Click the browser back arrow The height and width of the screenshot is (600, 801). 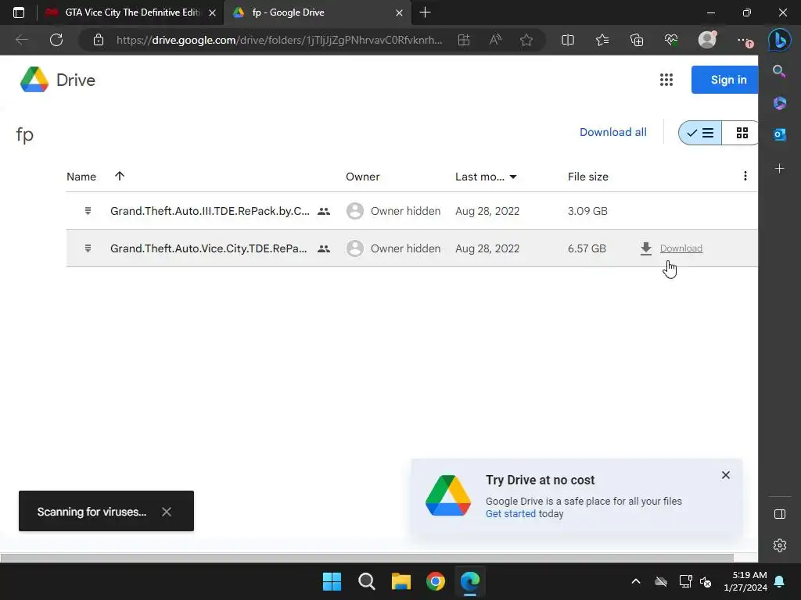click(21, 40)
